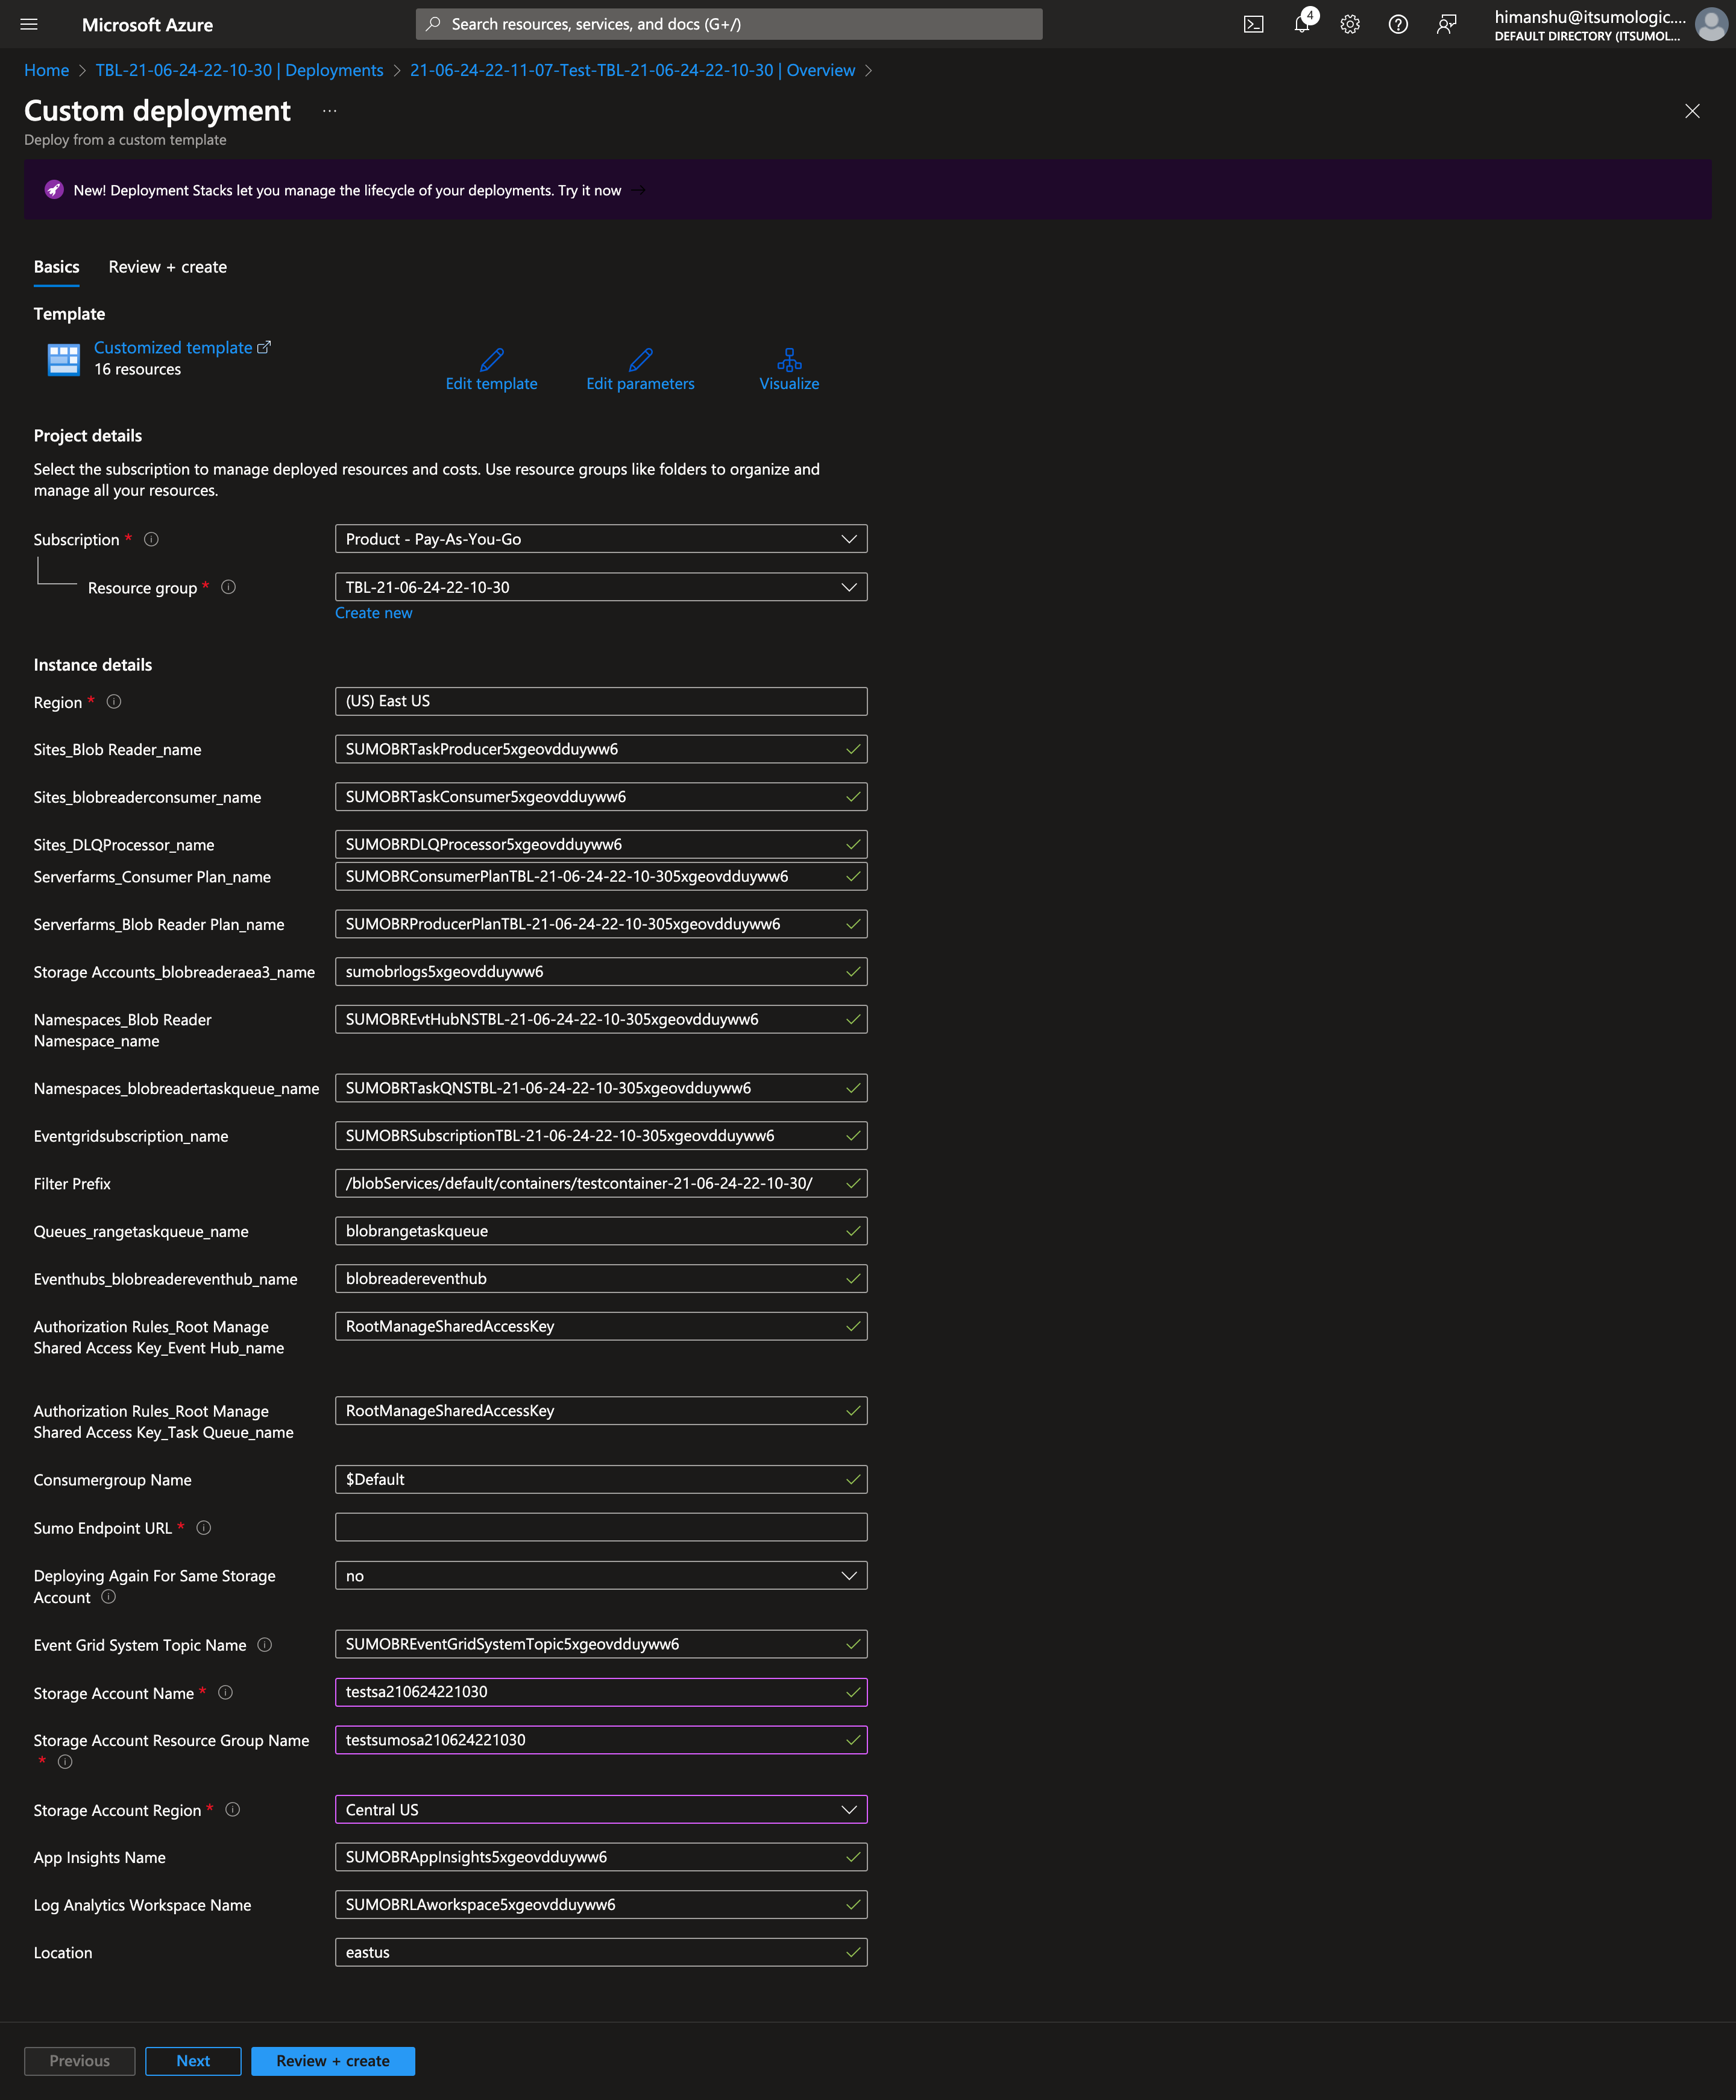1736x2100 pixels.
Task: Open the portal settings gear
Action: tap(1350, 24)
